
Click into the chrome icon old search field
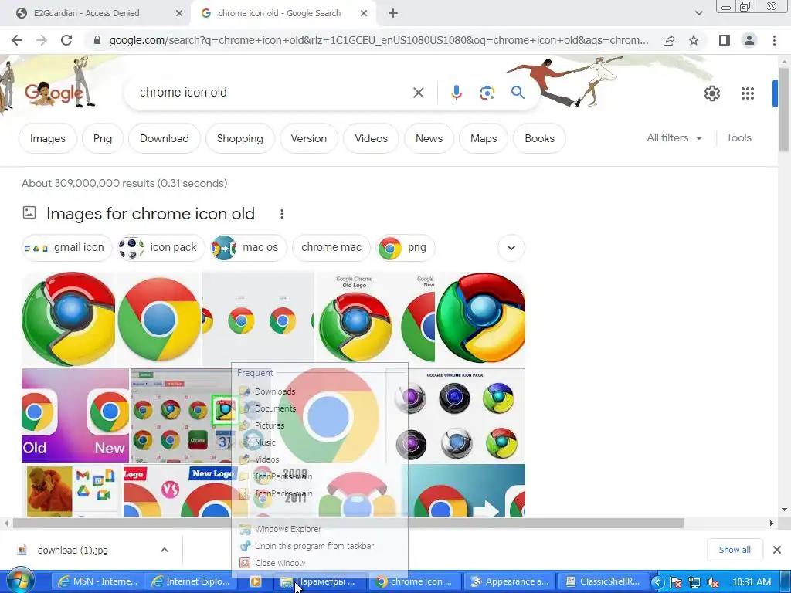(x=273, y=93)
